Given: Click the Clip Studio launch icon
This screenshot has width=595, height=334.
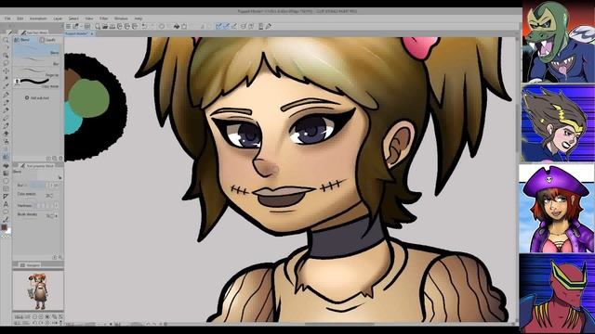Looking at the screenshot, I should 75,26.
